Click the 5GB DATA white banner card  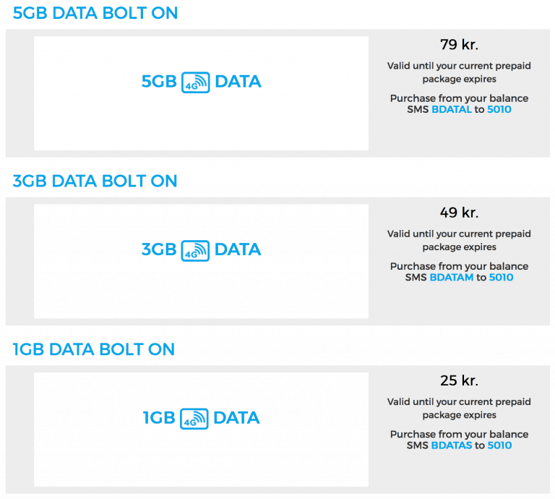pyautogui.click(x=201, y=123)
